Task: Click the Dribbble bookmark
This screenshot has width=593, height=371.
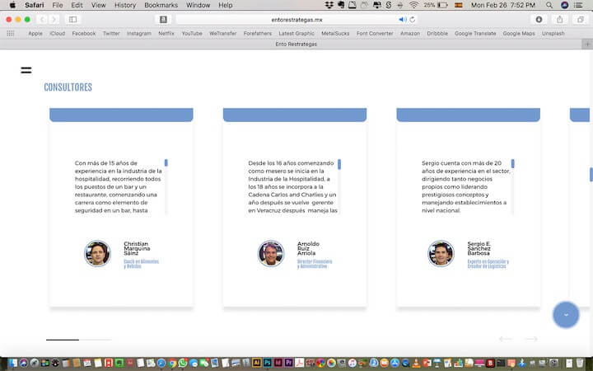Action: click(438, 33)
